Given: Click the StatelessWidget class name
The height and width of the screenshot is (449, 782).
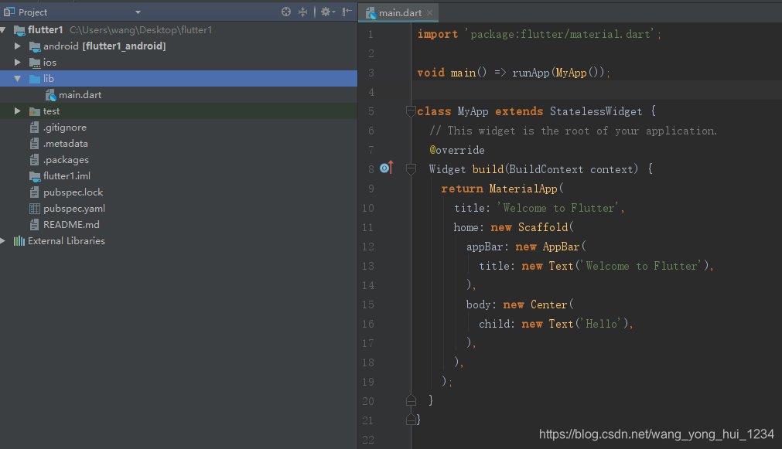Looking at the screenshot, I should [596, 111].
